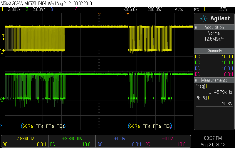The height and width of the screenshot is (148, 235).
Task: Select magenta DC 10.0:1 row in Channels panel
Action: pos(214,74)
